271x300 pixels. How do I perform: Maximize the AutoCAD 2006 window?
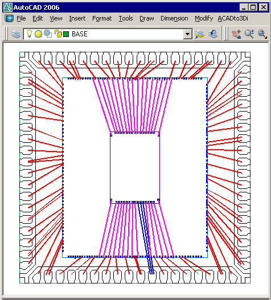click(x=253, y=7)
